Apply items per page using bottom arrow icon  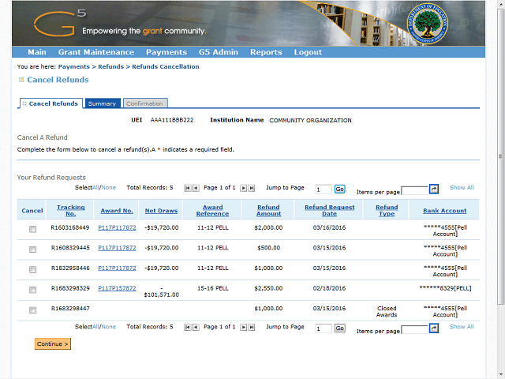pos(433,328)
